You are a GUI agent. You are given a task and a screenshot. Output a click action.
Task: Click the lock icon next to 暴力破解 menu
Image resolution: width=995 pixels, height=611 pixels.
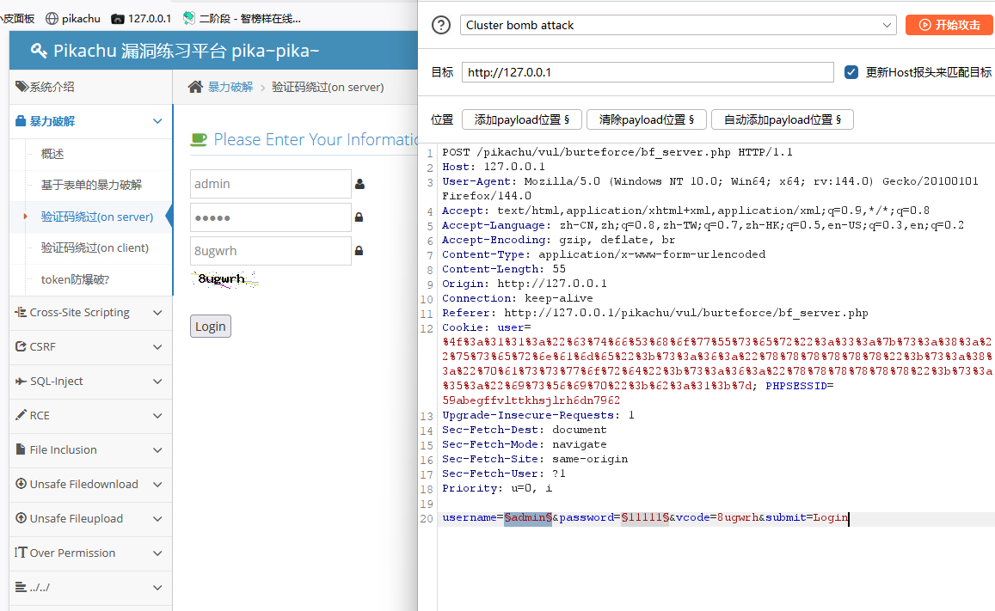click(x=21, y=121)
